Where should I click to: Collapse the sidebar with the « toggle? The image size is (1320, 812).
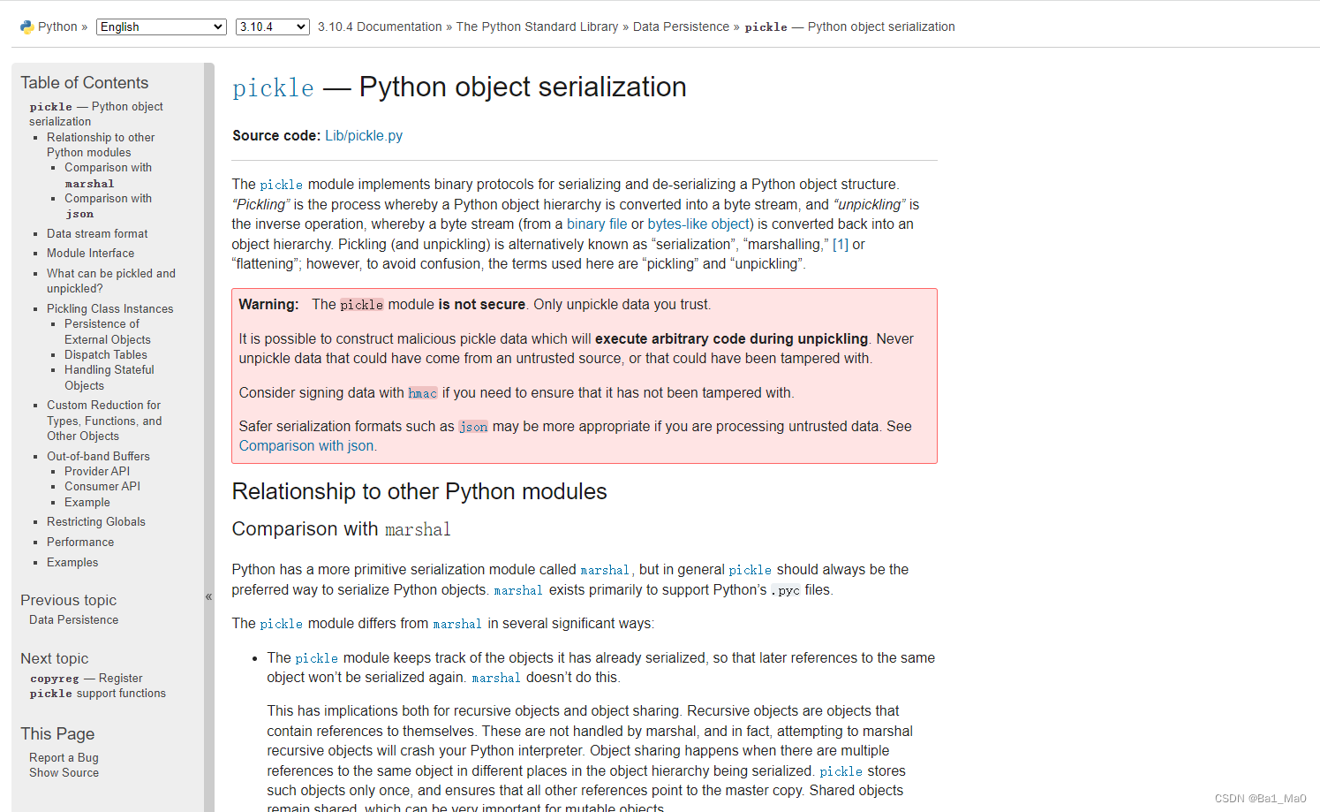tap(209, 596)
